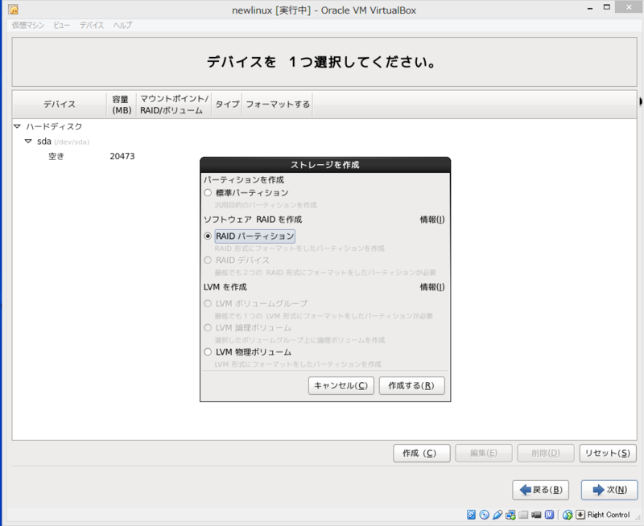The width and height of the screenshot is (644, 526).
Task: Proceed with the 次(N) button
Action: tap(609, 490)
